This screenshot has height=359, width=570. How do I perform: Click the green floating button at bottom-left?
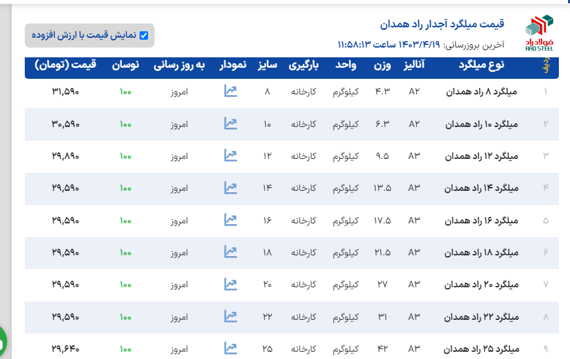[2, 340]
